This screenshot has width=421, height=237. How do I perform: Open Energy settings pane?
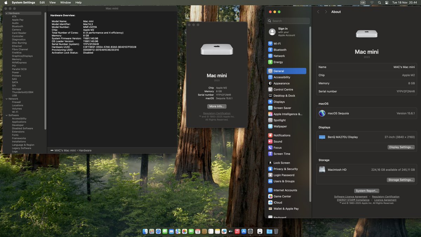(287, 62)
